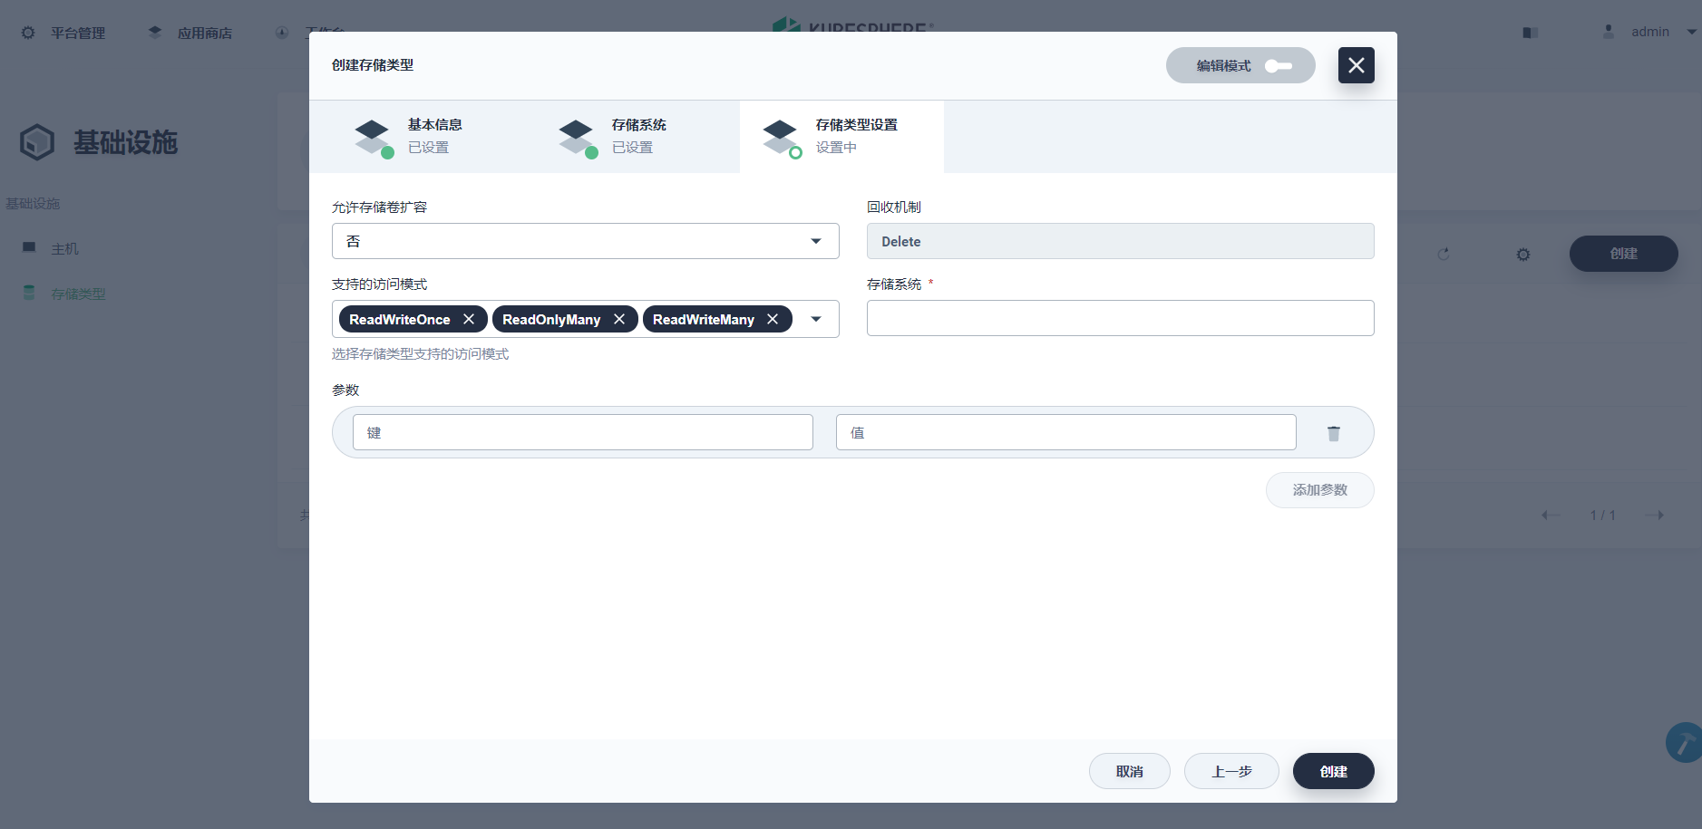
Task: Click the 存储类型 database icon
Action: click(x=29, y=293)
